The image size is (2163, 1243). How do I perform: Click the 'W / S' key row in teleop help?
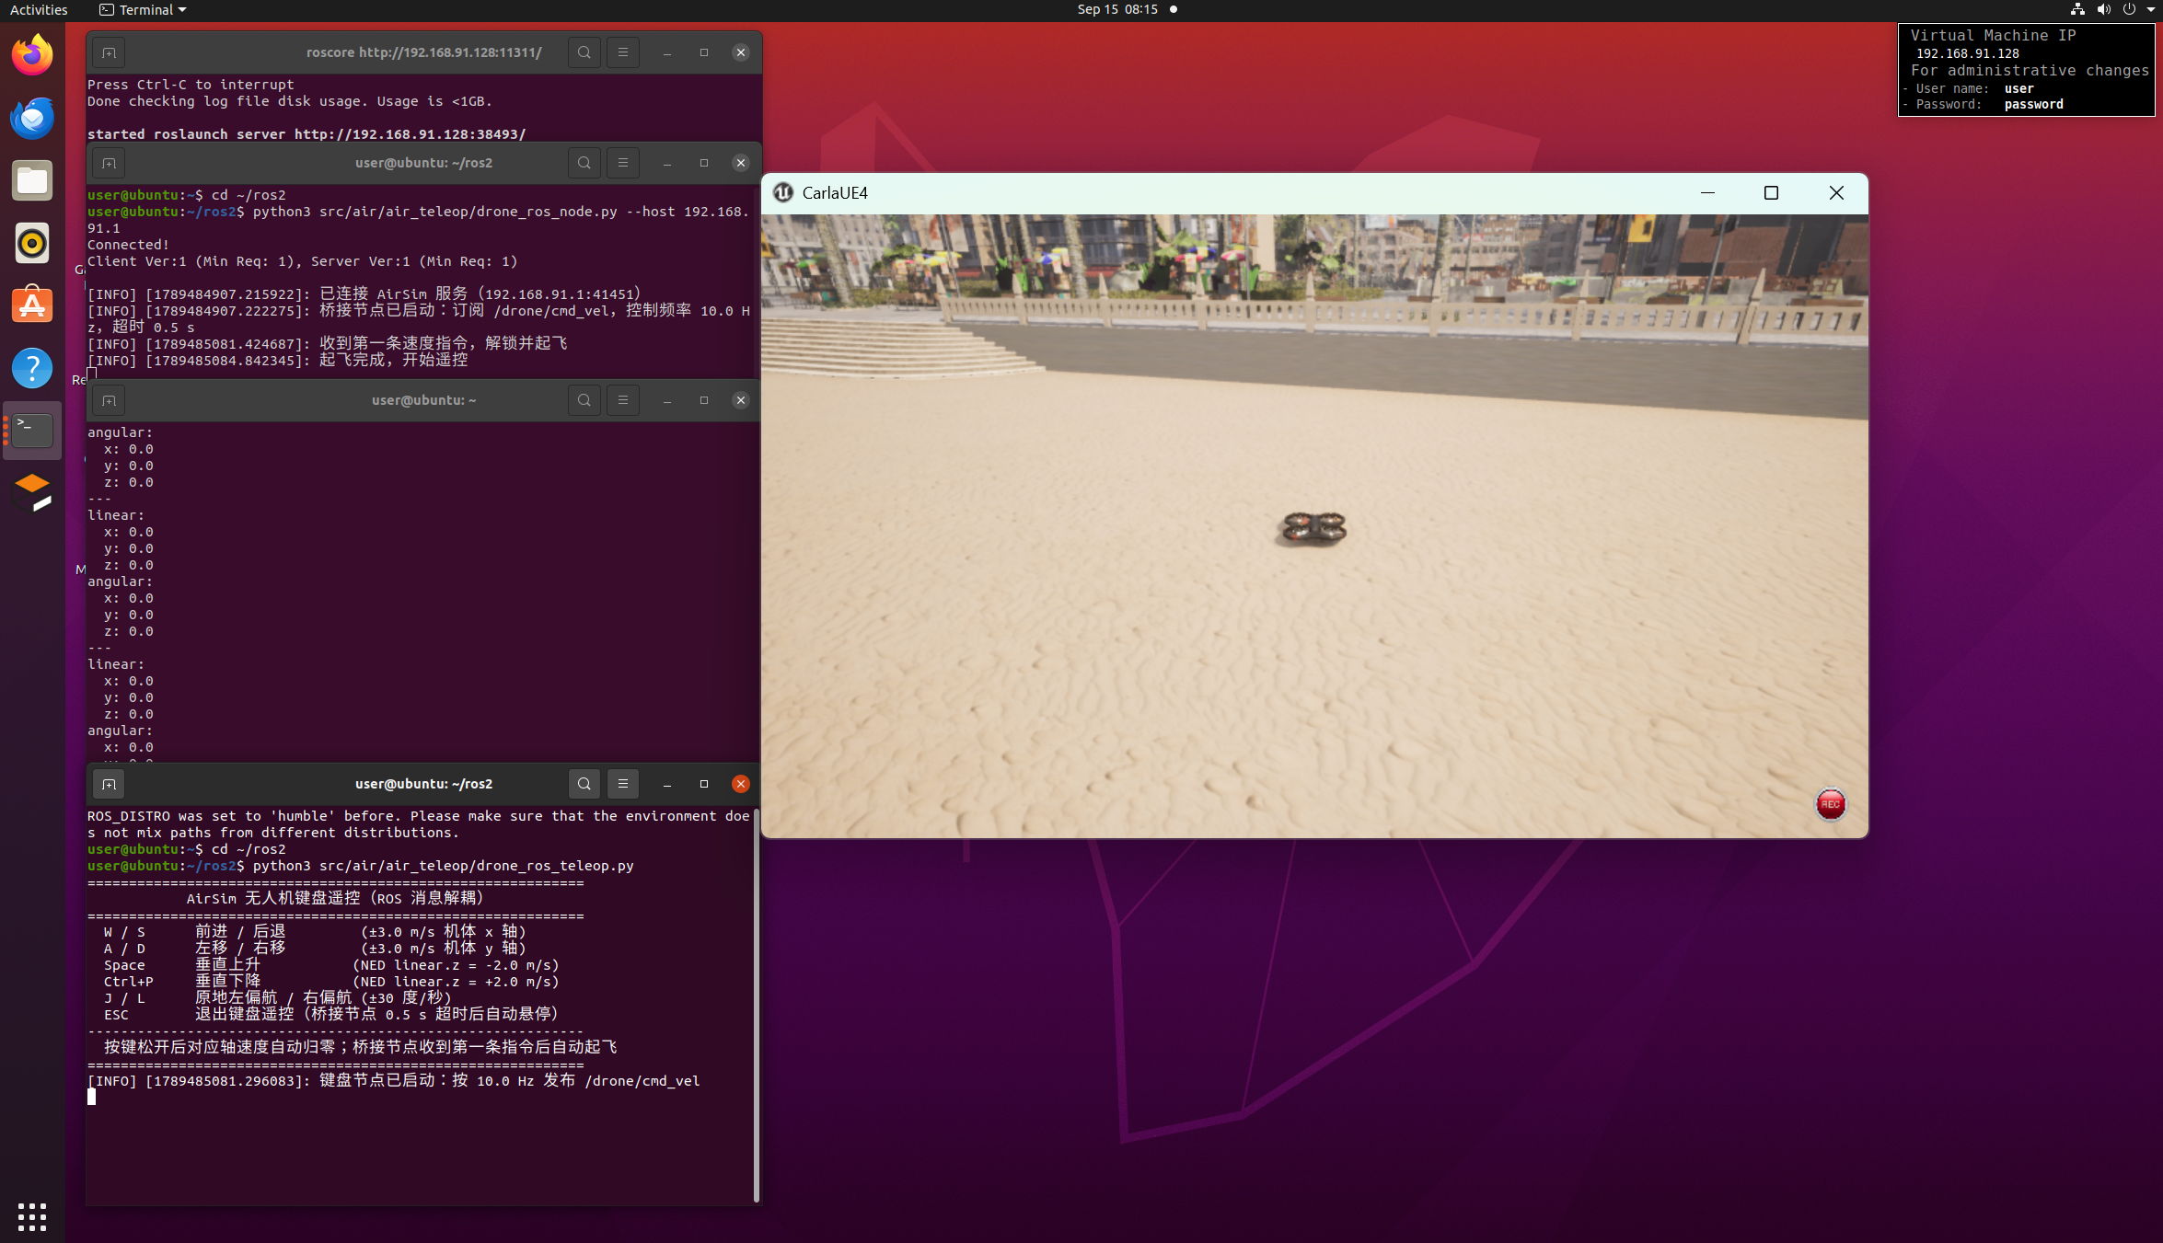pyautogui.click(x=315, y=932)
